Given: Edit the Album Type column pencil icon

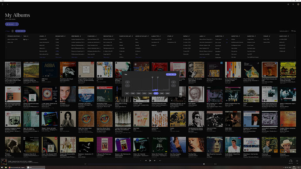Looking at the screenshot, I should pyautogui.click(x=160, y=36).
